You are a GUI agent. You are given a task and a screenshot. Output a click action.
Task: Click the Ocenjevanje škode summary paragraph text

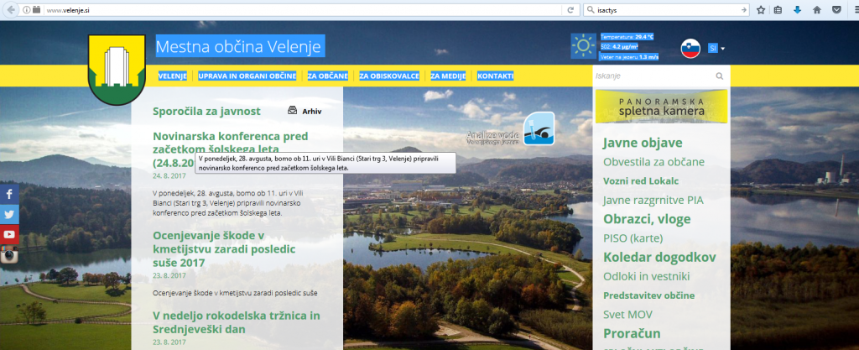click(235, 293)
